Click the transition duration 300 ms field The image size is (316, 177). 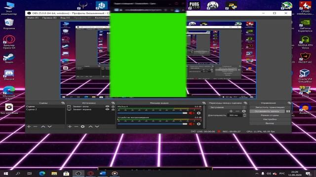235,115
